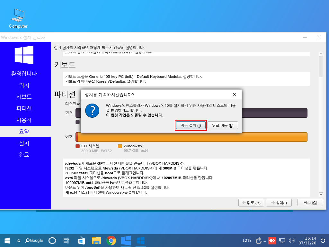Screen dimensions: 329x247
Task: Open the Cortana circle icon on the taskbar
Action: [52, 241]
